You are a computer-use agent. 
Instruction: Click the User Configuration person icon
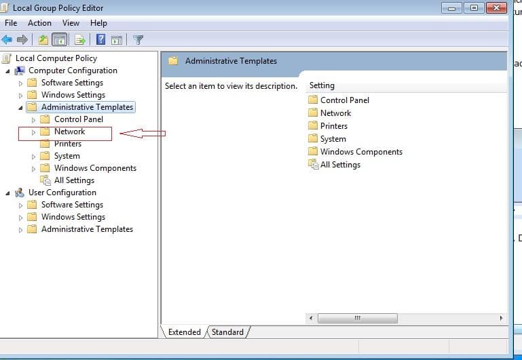click(20, 193)
